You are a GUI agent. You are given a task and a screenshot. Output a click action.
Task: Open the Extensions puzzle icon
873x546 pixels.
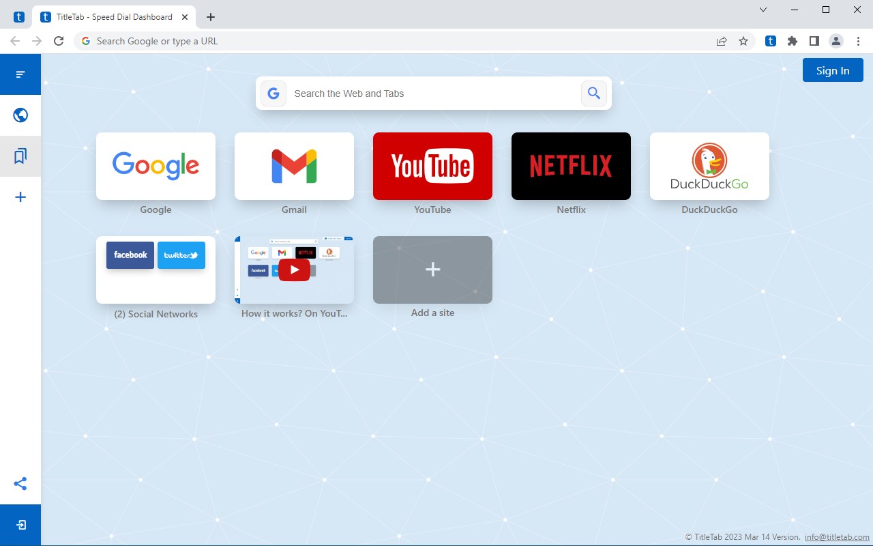point(792,41)
